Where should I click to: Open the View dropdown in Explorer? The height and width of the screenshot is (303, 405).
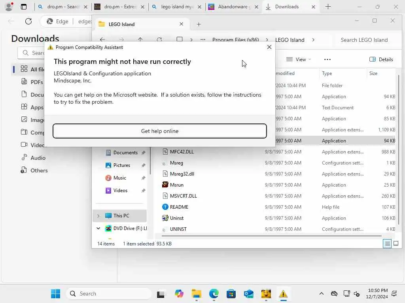(299, 60)
